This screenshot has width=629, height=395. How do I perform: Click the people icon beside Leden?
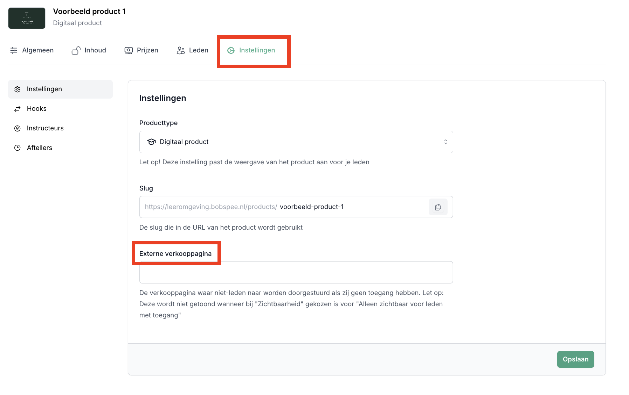(181, 50)
